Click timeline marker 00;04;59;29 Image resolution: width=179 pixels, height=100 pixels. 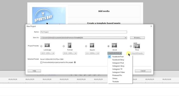150,79
